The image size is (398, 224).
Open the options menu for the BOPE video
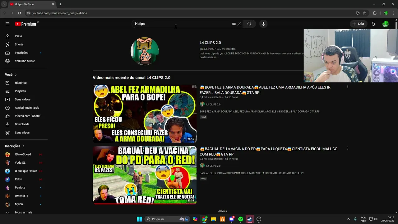[348, 86]
